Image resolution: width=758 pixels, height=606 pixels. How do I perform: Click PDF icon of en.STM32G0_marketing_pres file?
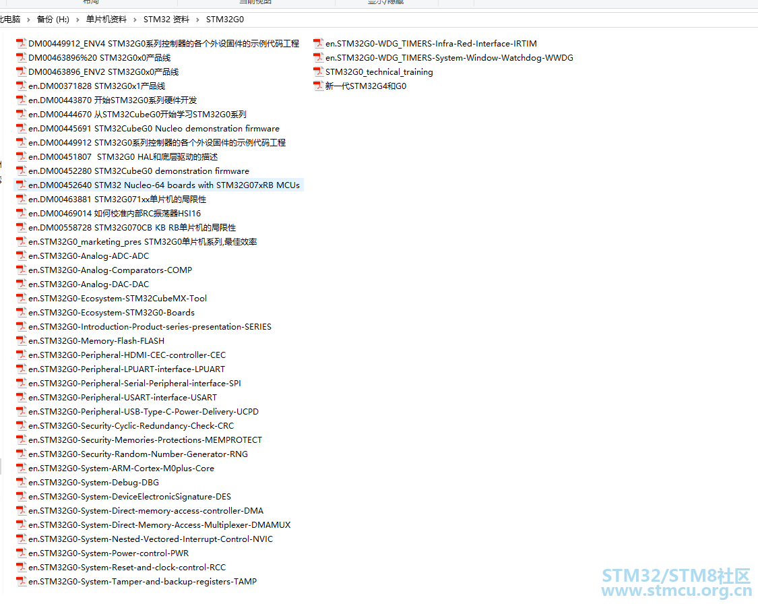(21, 241)
